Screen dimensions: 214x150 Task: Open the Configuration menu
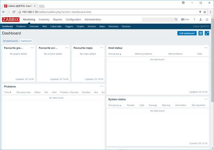(73, 20)
